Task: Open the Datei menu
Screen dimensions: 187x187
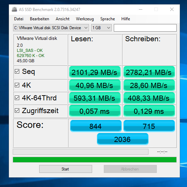Action: click(x=19, y=19)
